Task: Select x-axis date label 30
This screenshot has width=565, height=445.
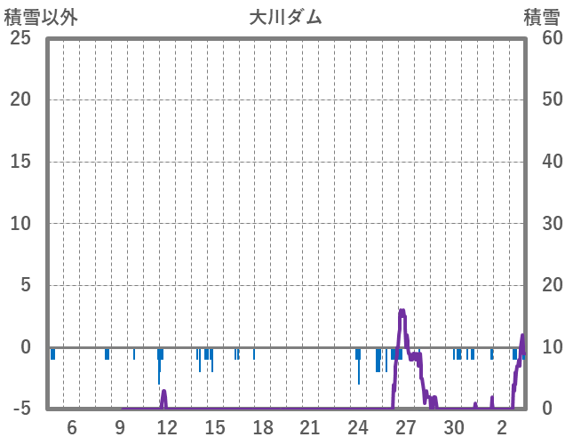Action: click(x=454, y=426)
